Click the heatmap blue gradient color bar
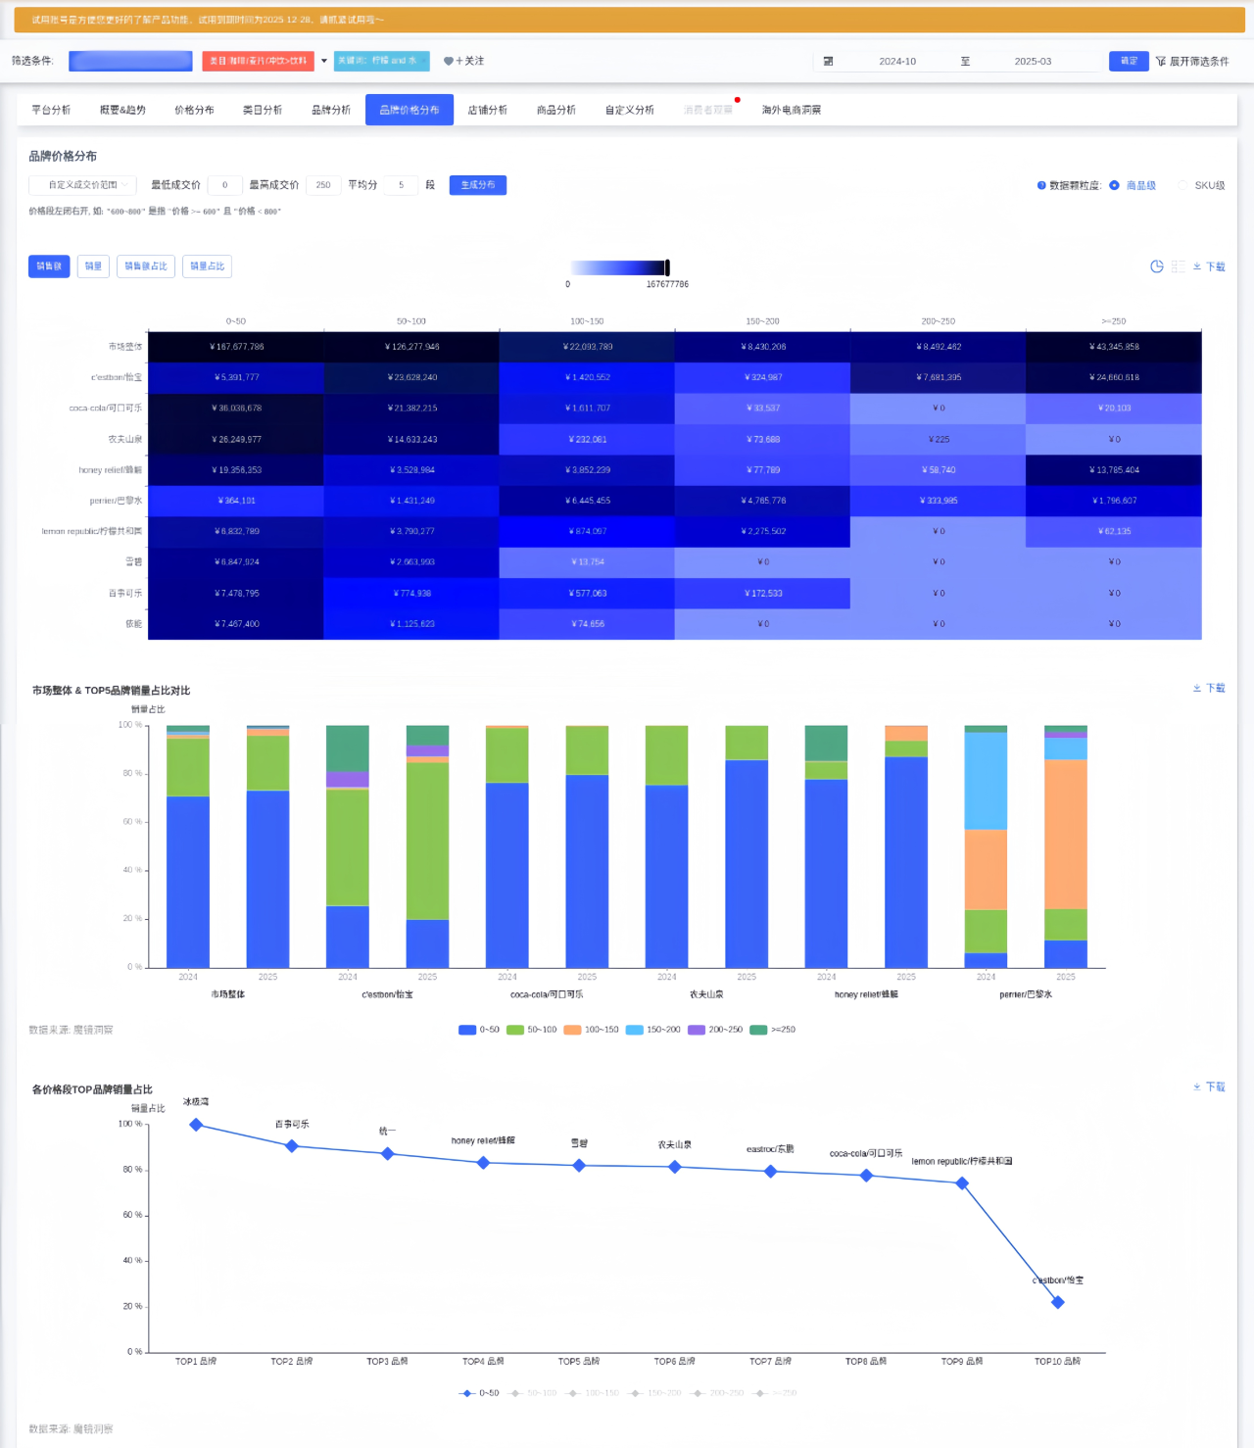This screenshot has width=1254, height=1448. point(617,267)
